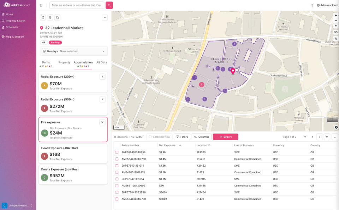Switch to the Perils tab
Viewport: 339px width, 210px height.
tap(46, 62)
